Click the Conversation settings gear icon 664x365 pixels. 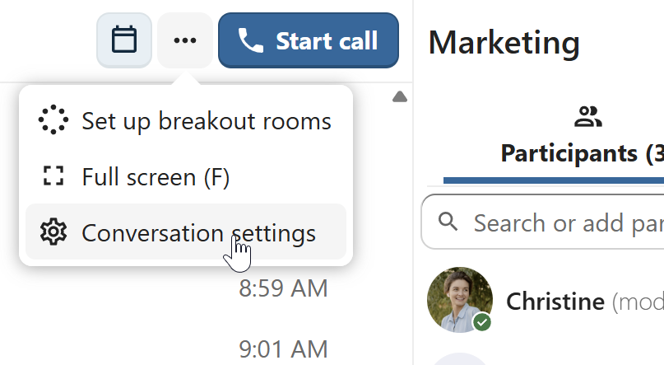(x=53, y=233)
